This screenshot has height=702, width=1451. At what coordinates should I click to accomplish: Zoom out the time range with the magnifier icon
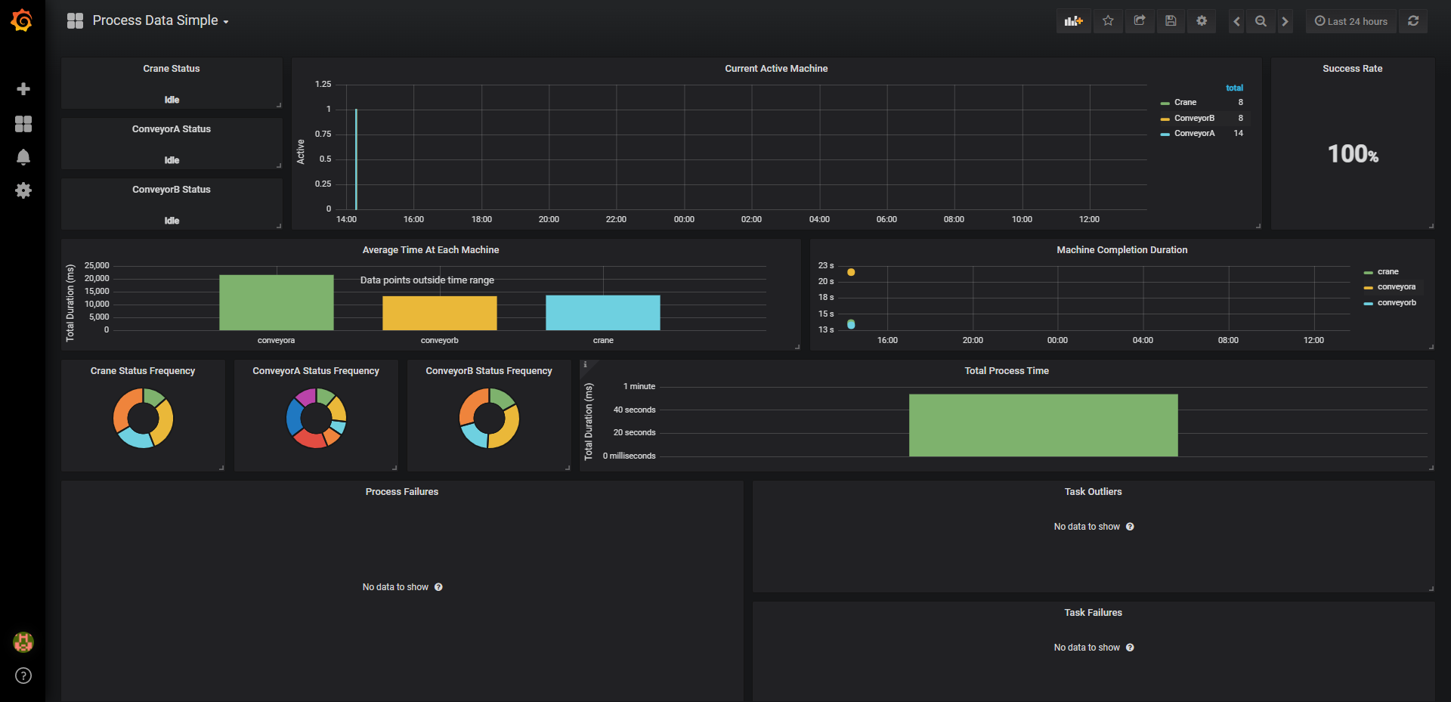[1260, 20]
